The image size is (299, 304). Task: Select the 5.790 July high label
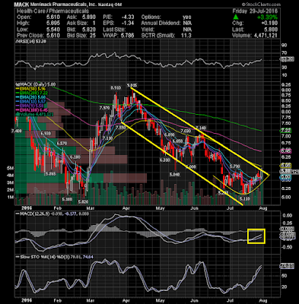(234, 166)
